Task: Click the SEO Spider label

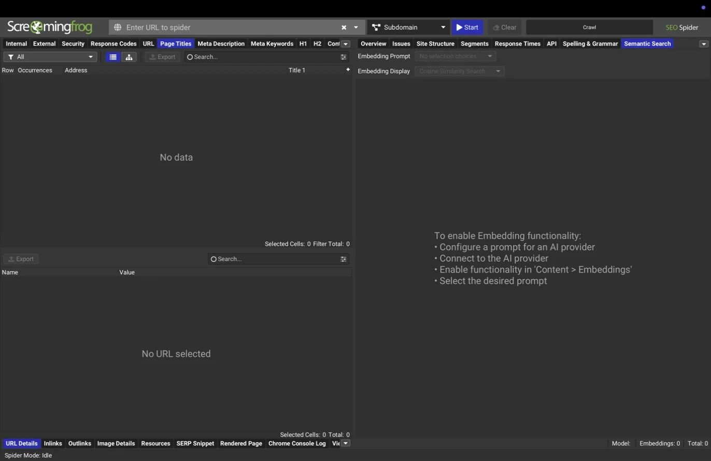Action: point(682,27)
